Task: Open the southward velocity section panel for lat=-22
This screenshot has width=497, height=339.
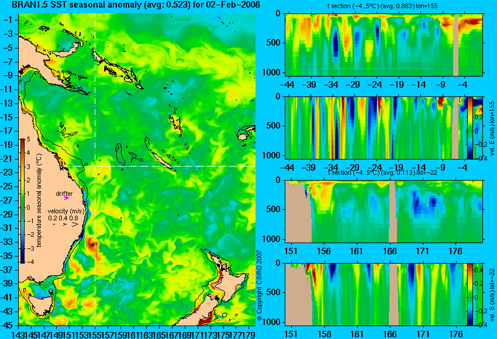Action: point(384,295)
